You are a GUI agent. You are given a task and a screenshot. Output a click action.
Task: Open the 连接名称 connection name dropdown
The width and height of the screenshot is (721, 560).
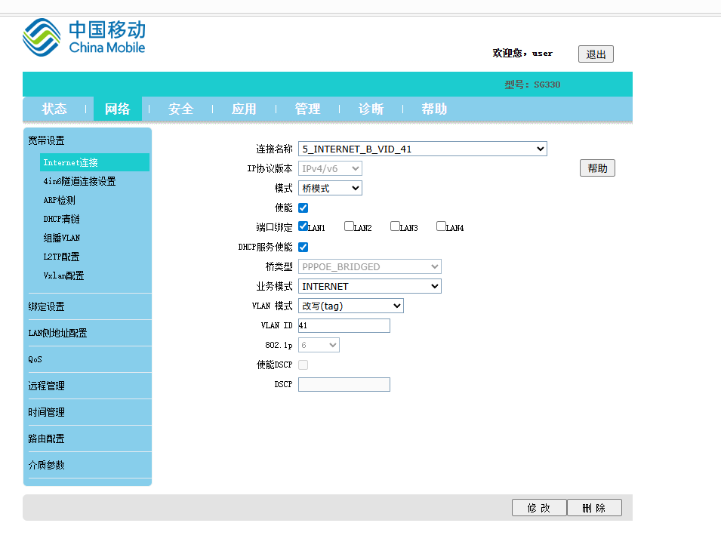tap(422, 149)
